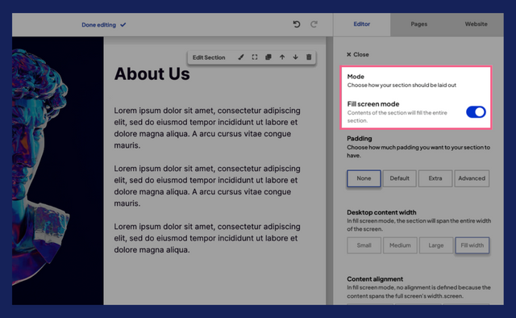Screen dimensions: 516x318
Task: Duplicate the section using the copy icon
Action: 268,57
